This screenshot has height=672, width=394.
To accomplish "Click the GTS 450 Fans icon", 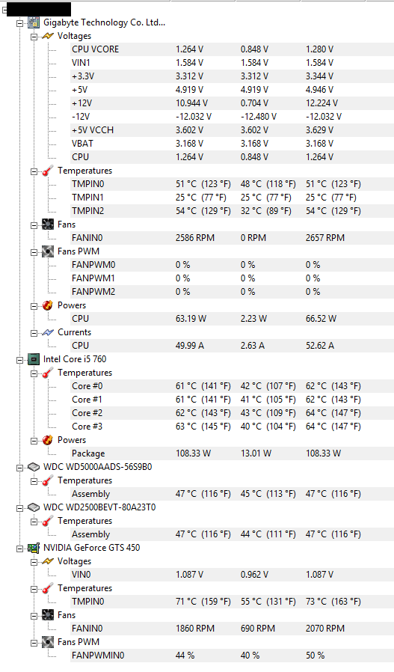I will tap(48, 615).
